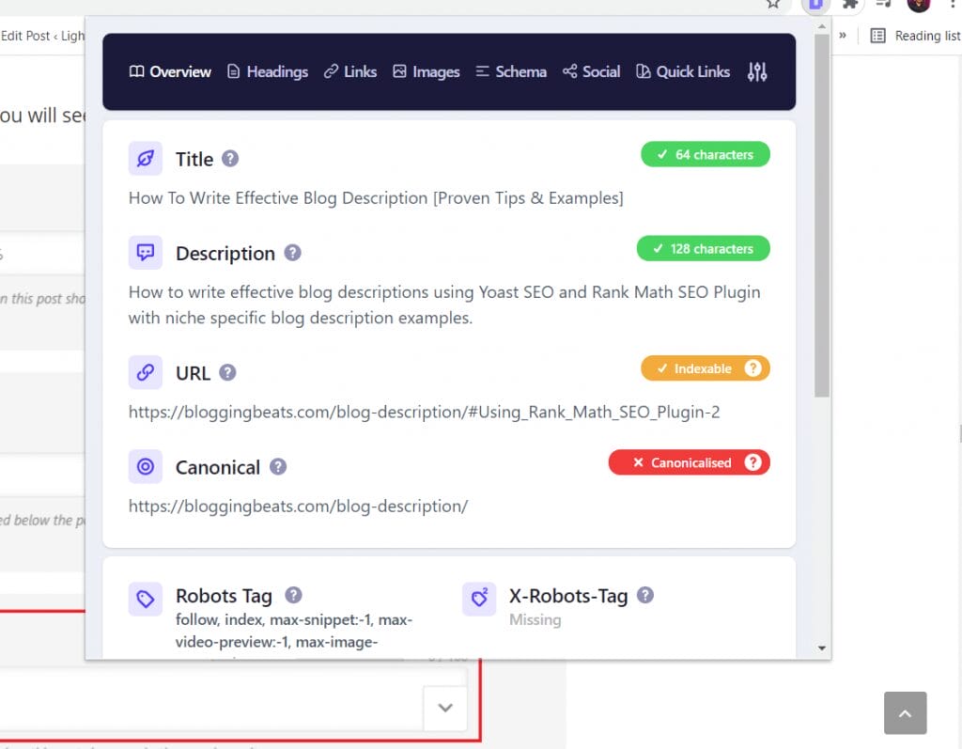The width and height of the screenshot is (962, 749).
Task: Click the Title help question mark icon
Action: (230, 159)
